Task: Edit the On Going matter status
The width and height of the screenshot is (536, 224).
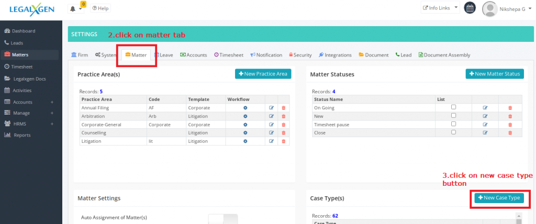Action: click(x=485, y=108)
